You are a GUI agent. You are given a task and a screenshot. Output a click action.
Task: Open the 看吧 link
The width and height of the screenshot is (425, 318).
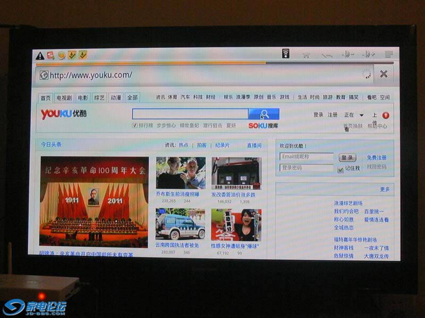tap(371, 97)
